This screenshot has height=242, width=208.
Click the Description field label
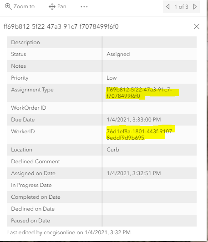click(x=25, y=42)
